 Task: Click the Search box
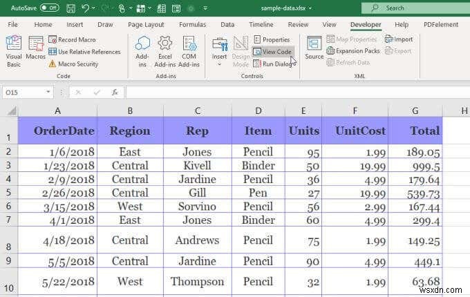click(415, 8)
